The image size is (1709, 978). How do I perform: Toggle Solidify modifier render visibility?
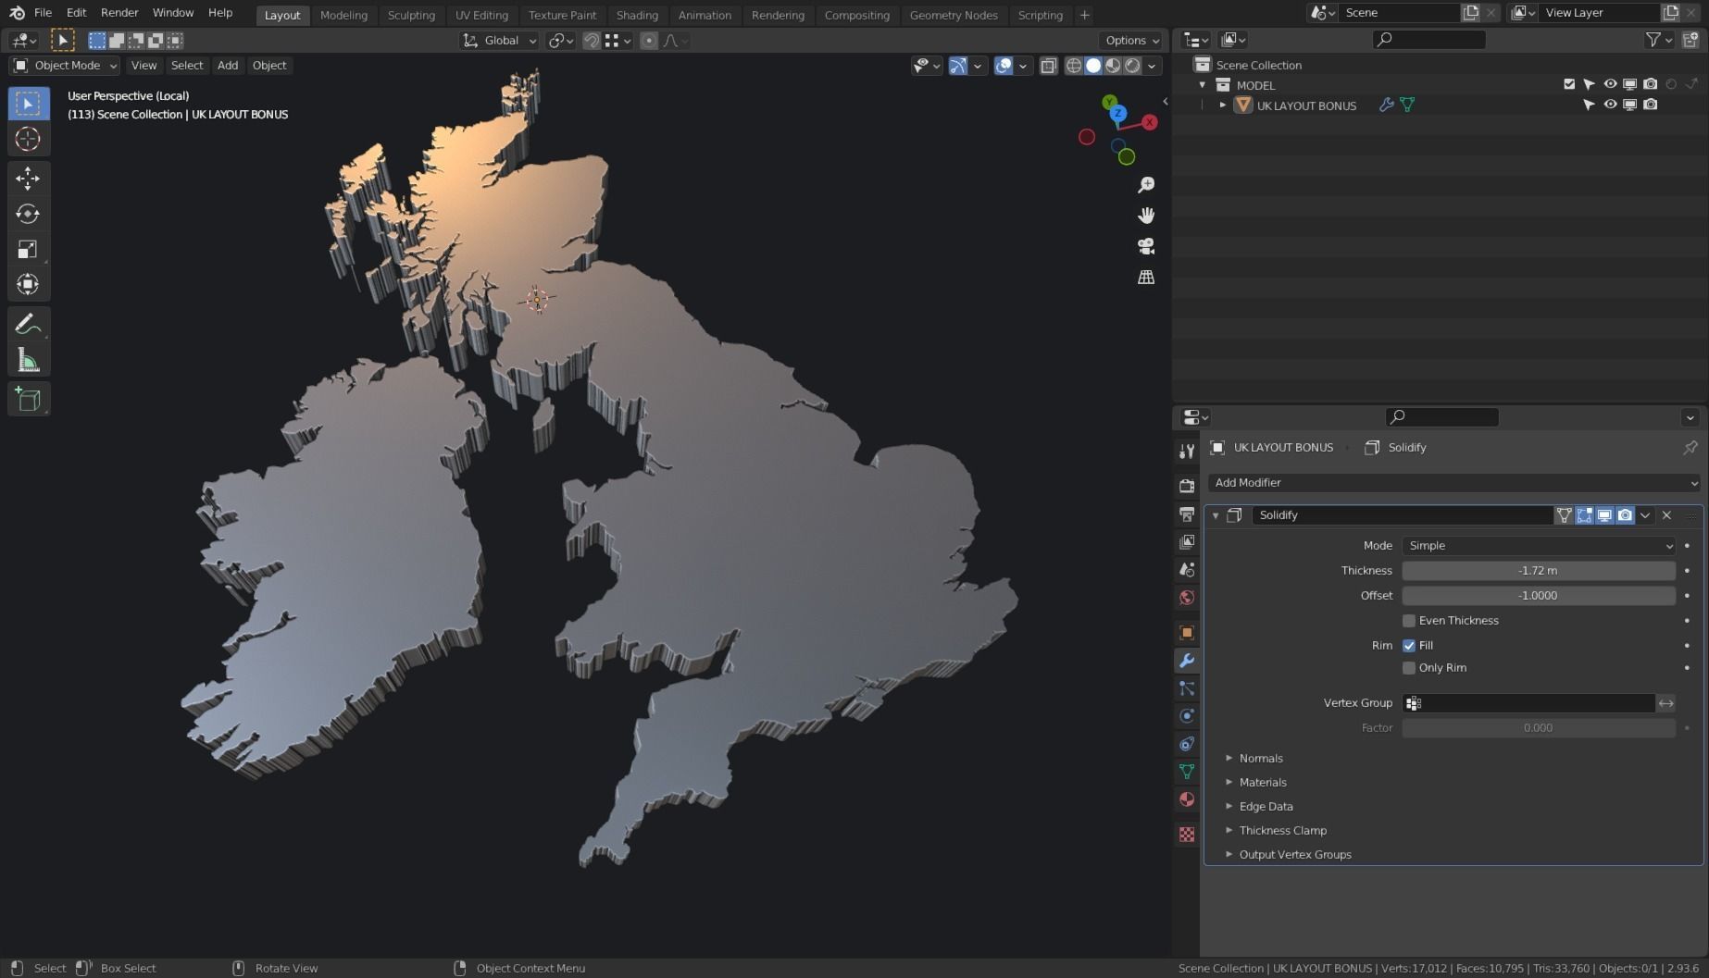click(x=1625, y=515)
